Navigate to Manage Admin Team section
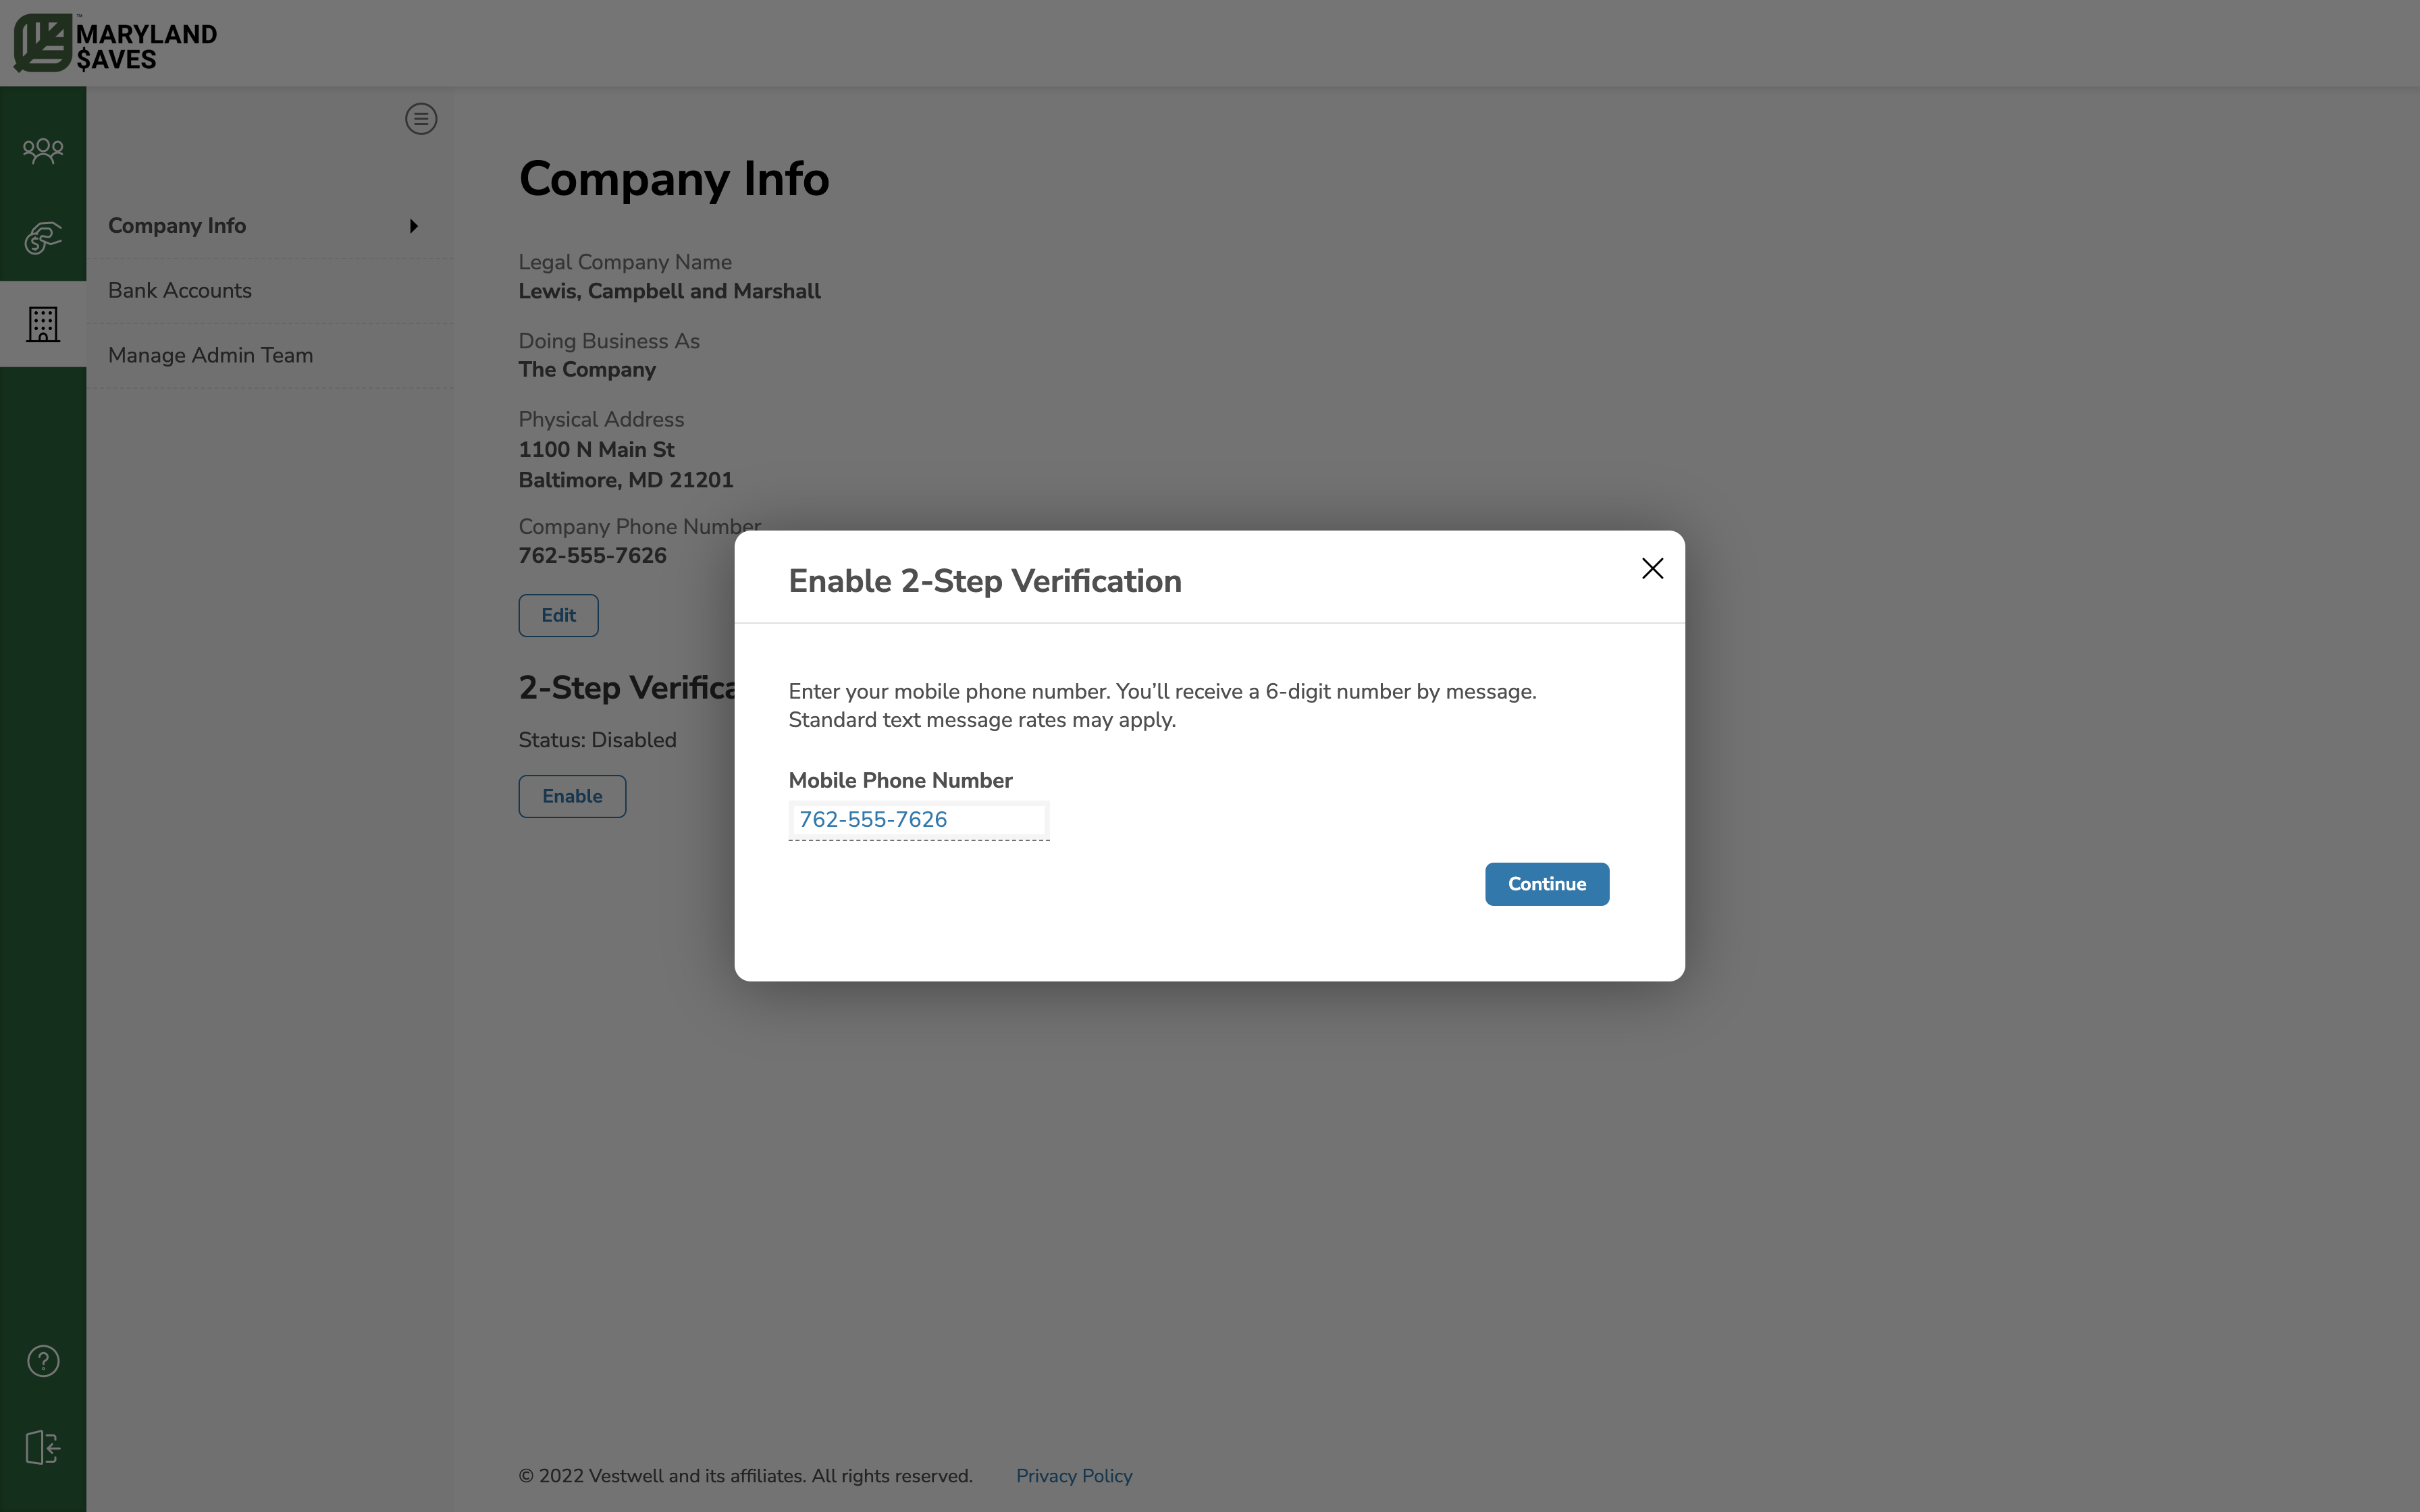The image size is (2420, 1512). 211,355
